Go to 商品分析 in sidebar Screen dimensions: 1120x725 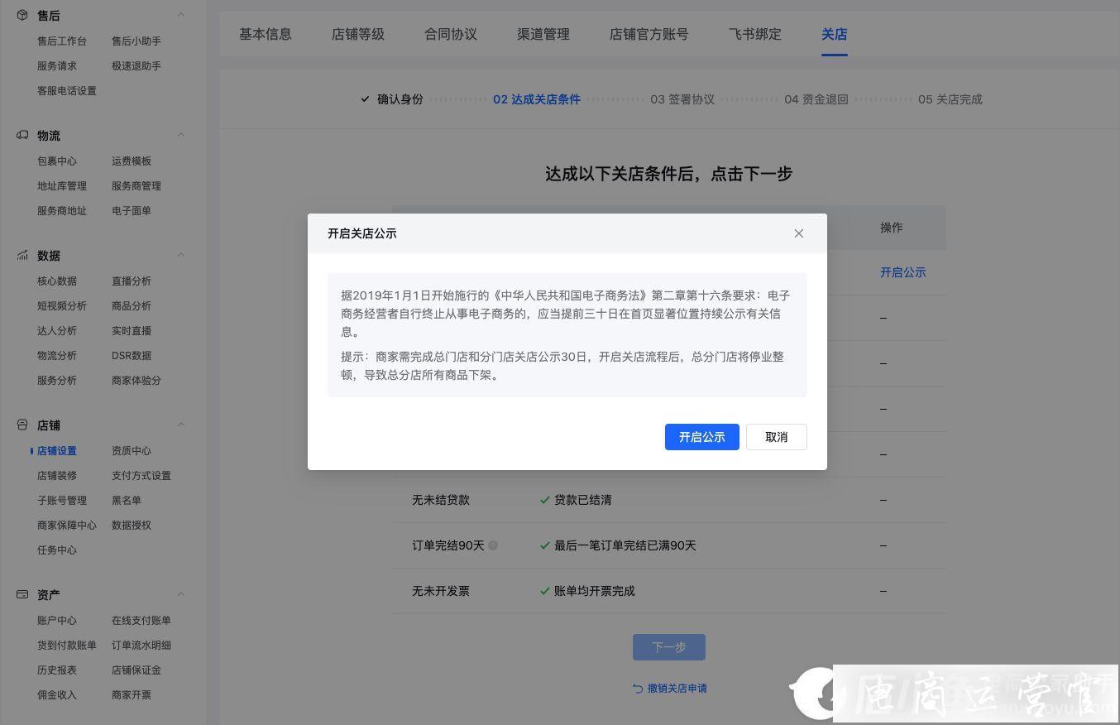[132, 305]
